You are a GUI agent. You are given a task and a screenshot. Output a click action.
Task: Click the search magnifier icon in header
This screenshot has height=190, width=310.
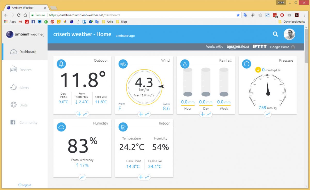[275, 34]
